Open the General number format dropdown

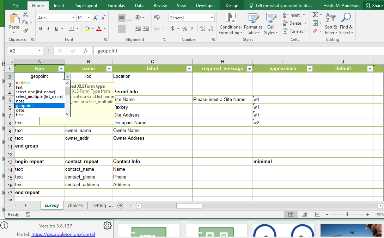point(212,18)
